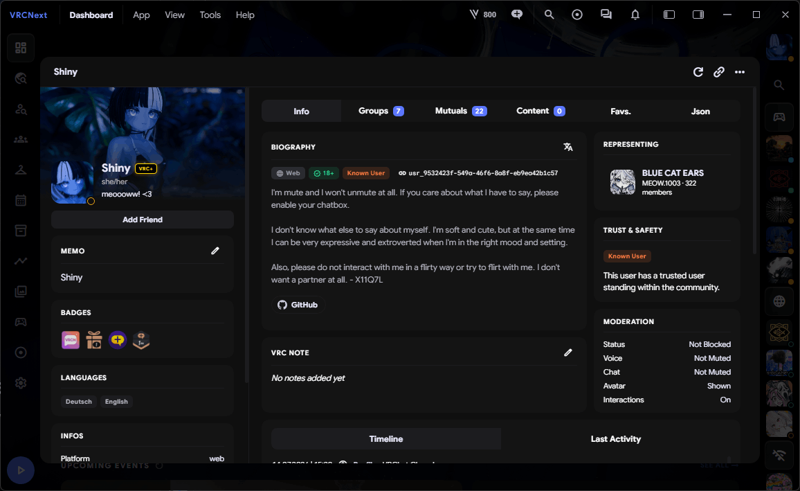Toggle the right sidebar panel layout icon
Image resolution: width=800 pixels, height=491 pixels.
point(698,15)
